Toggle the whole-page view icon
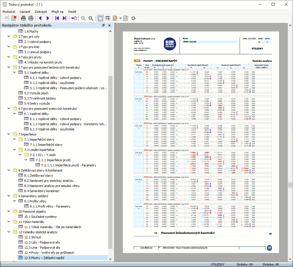The height and width of the screenshot is (267, 293). 100,18
